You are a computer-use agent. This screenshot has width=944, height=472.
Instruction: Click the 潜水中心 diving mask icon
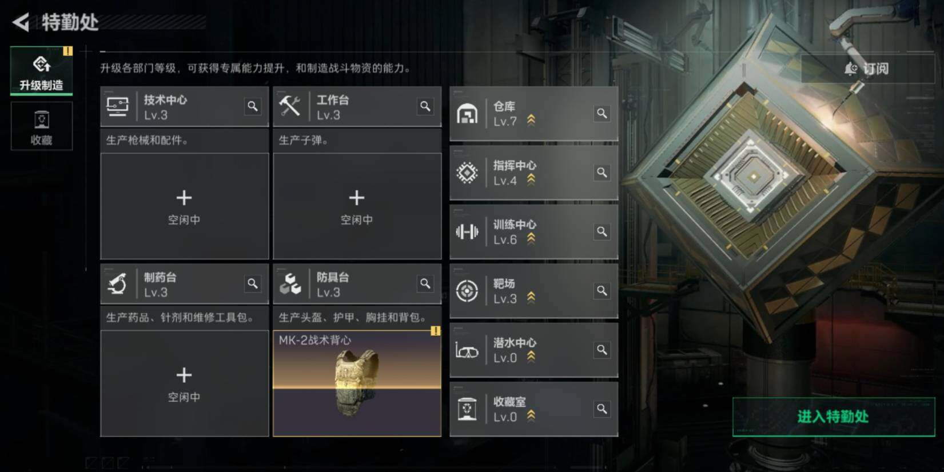[x=467, y=350]
